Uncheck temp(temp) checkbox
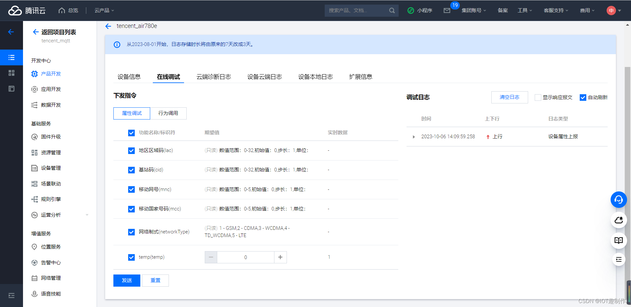 point(131,257)
